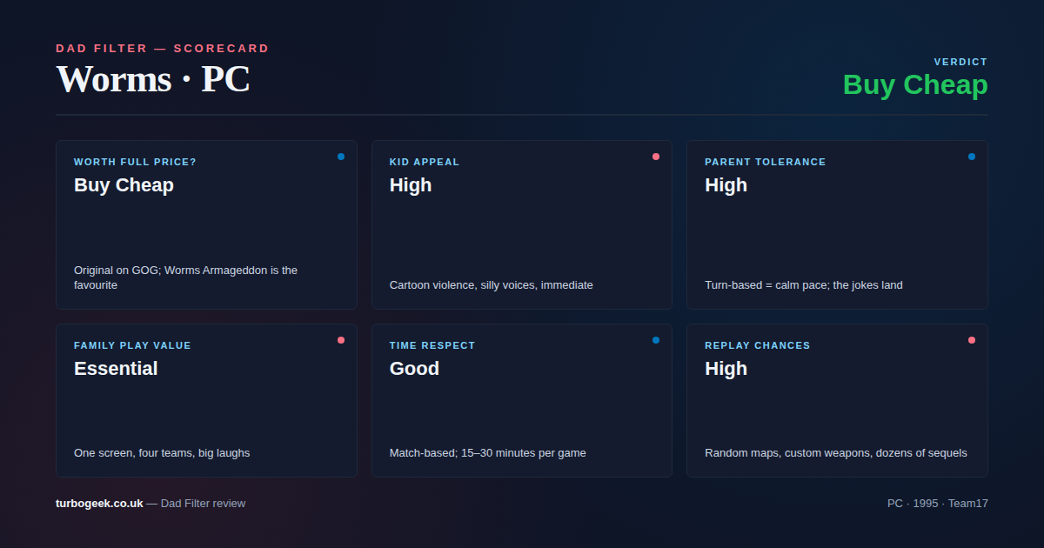Click the High value under Replay Chances
The width and height of the screenshot is (1044, 548).
(x=726, y=368)
